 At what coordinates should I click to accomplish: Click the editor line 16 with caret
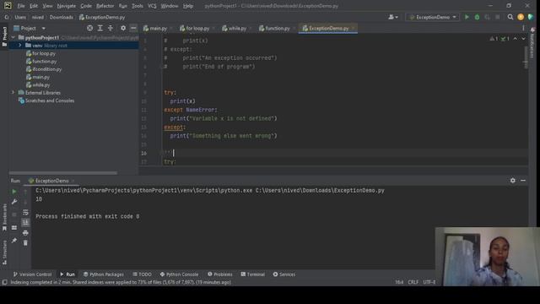click(x=333, y=153)
